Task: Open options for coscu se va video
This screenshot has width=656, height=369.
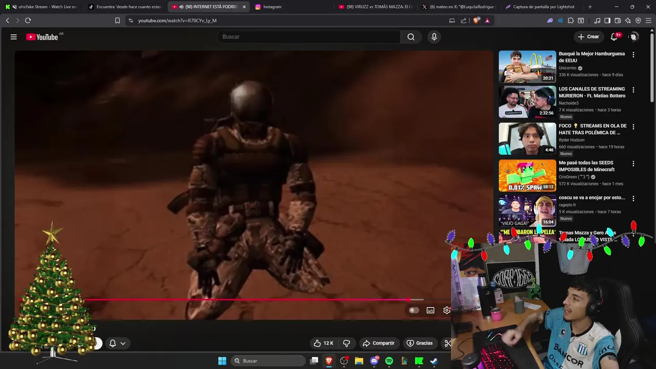Action: pyautogui.click(x=633, y=198)
